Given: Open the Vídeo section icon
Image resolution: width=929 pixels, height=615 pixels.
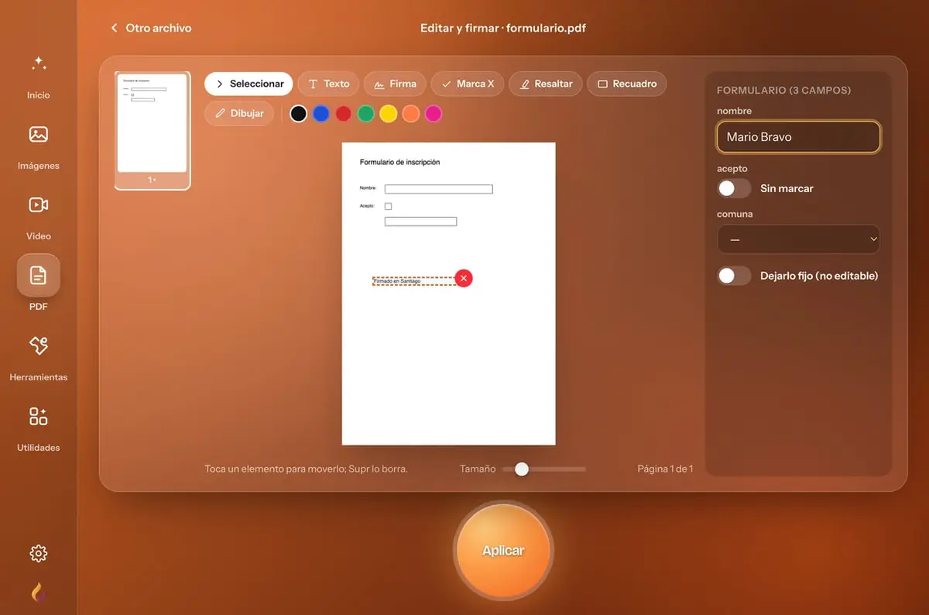Looking at the screenshot, I should tap(39, 205).
